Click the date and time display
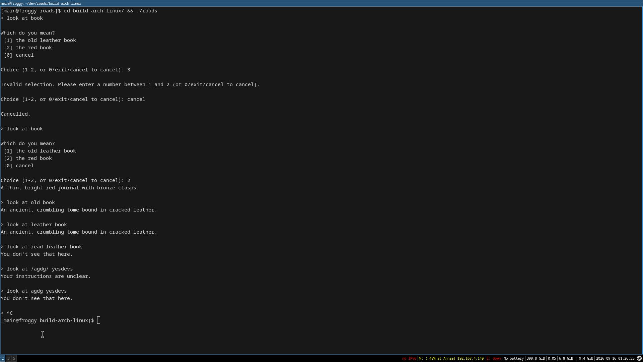 point(615,358)
